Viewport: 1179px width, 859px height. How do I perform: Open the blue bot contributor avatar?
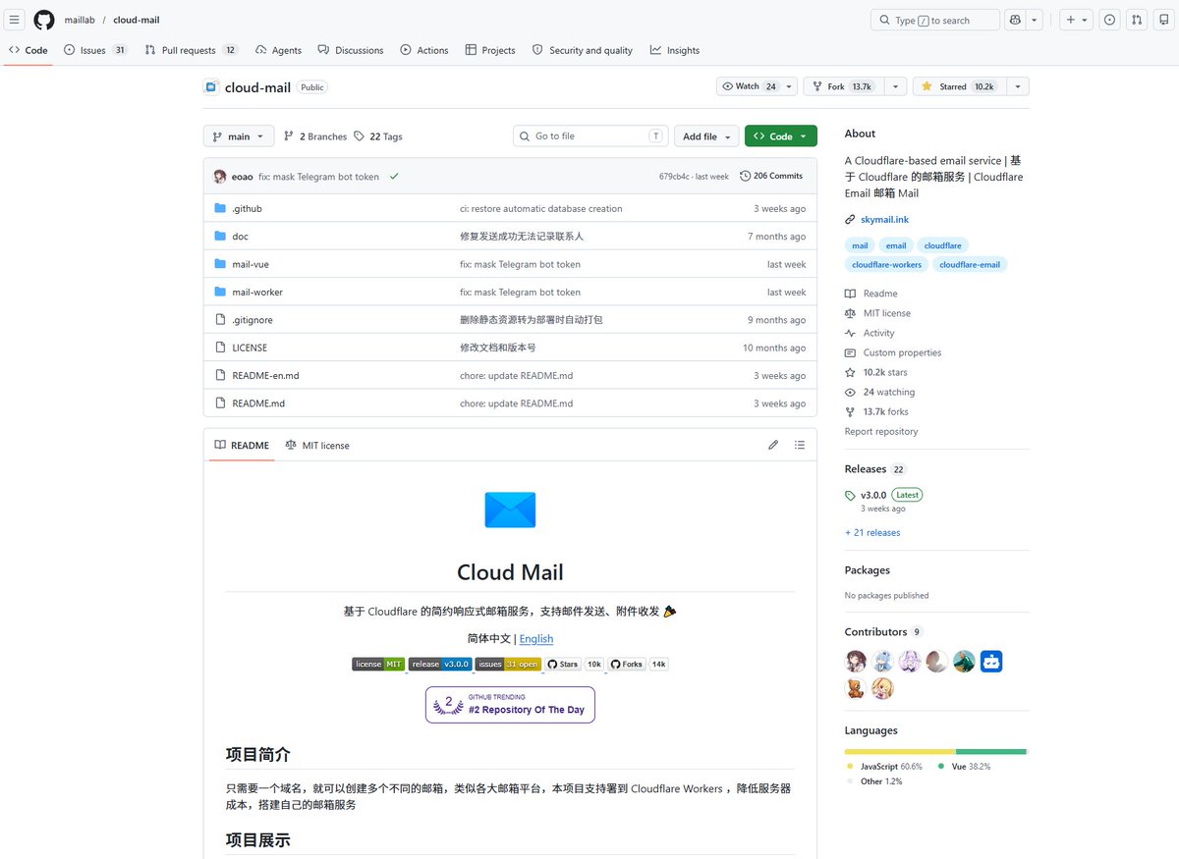point(991,662)
